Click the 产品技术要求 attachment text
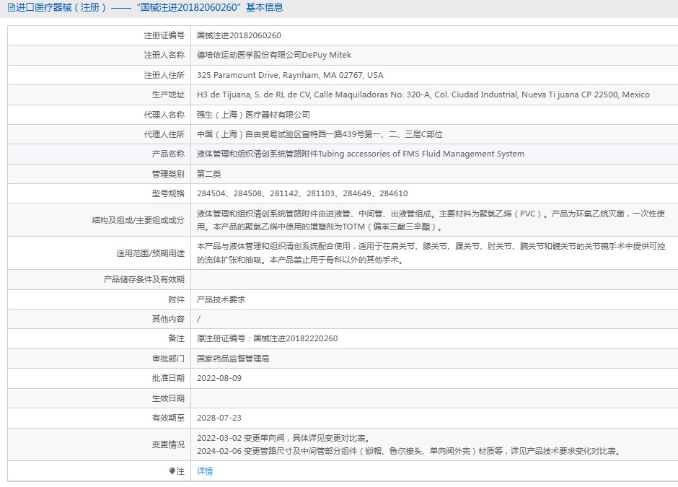678x487 pixels. [x=221, y=299]
